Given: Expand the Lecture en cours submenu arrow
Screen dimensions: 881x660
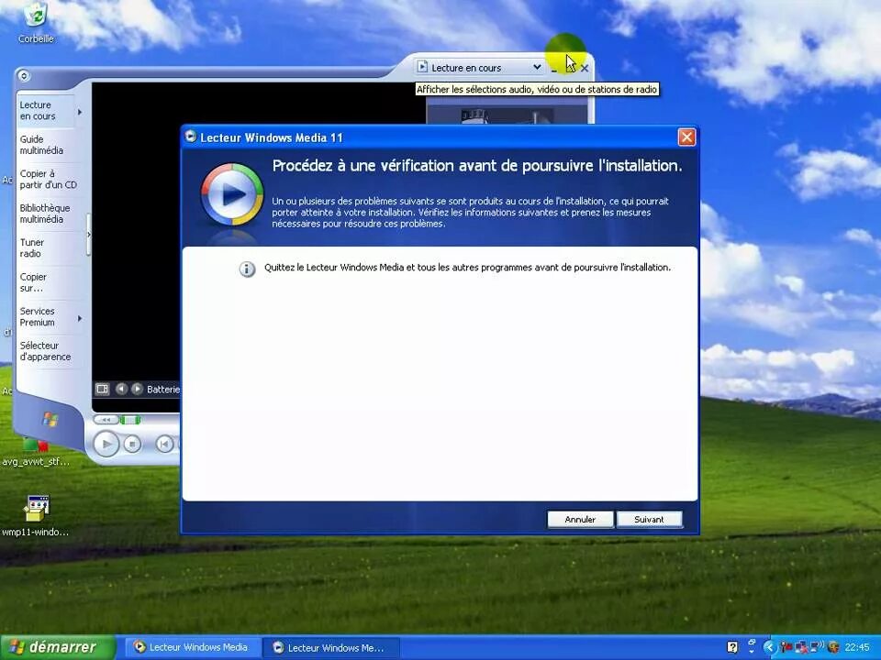Looking at the screenshot, I should pyautogui.click(x=80, y=112).
